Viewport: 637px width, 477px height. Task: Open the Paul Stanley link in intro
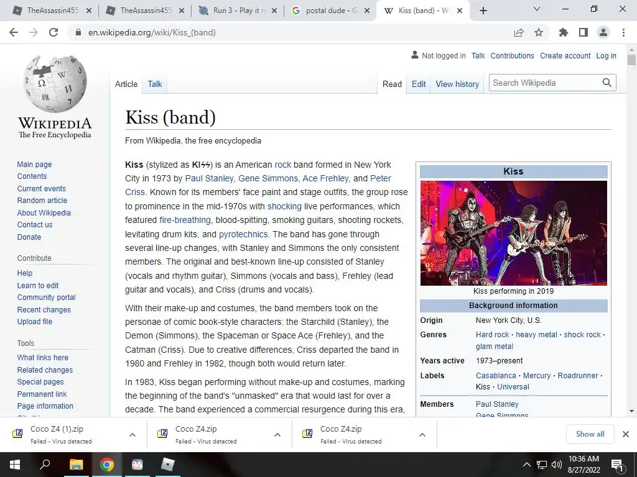coord(209,178)
